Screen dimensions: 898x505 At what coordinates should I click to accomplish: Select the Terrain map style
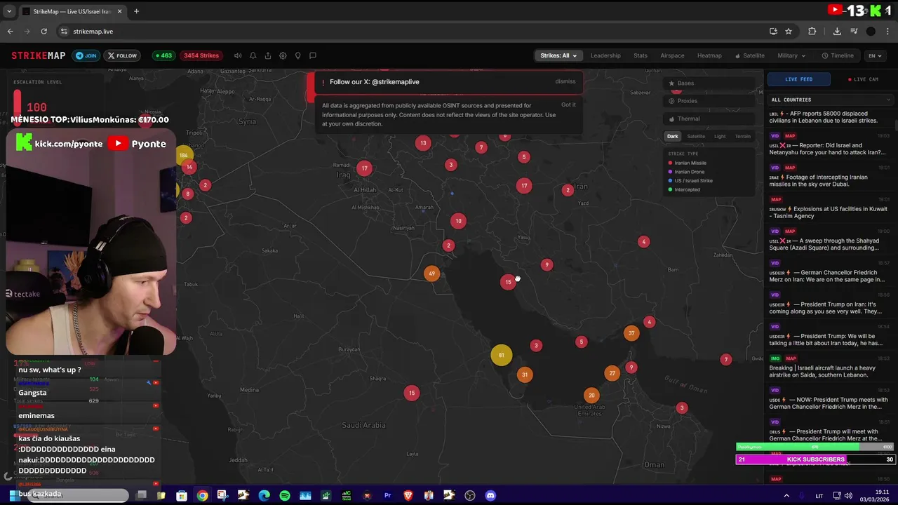743,136
